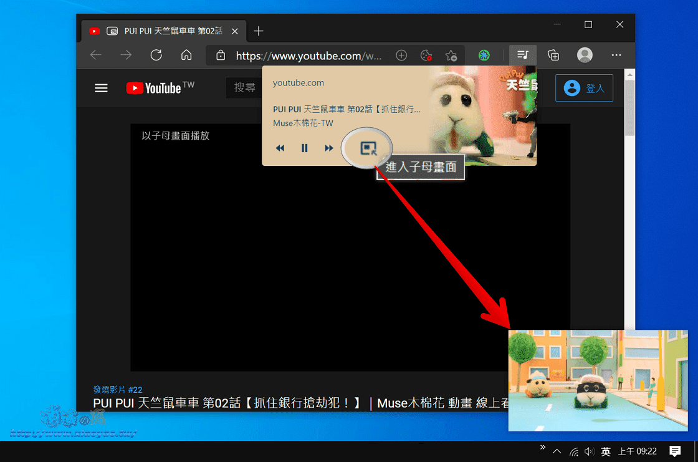Screen dimensions: 698x462
Task: Click the youtube.com label in media popup
Action: pyautogui.click(x=299, y=83)
